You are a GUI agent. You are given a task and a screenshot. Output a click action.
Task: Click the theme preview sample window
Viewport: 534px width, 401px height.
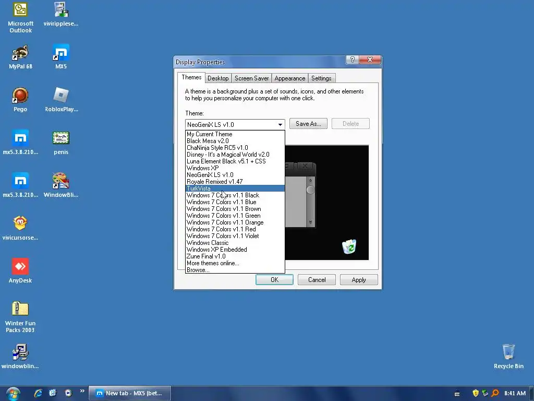[x=300, y=195]
